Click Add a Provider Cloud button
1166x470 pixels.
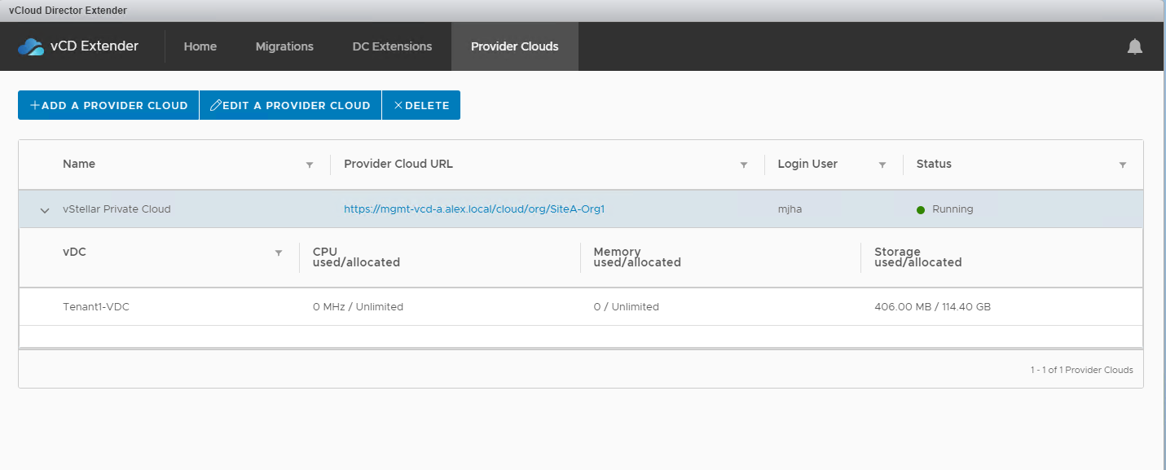108,105
